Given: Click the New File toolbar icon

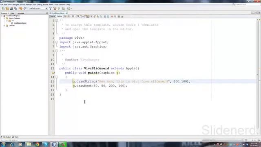Looking at the screenshot, I should [x=3, y=8].
